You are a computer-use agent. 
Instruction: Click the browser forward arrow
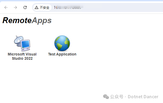[15, 7]
